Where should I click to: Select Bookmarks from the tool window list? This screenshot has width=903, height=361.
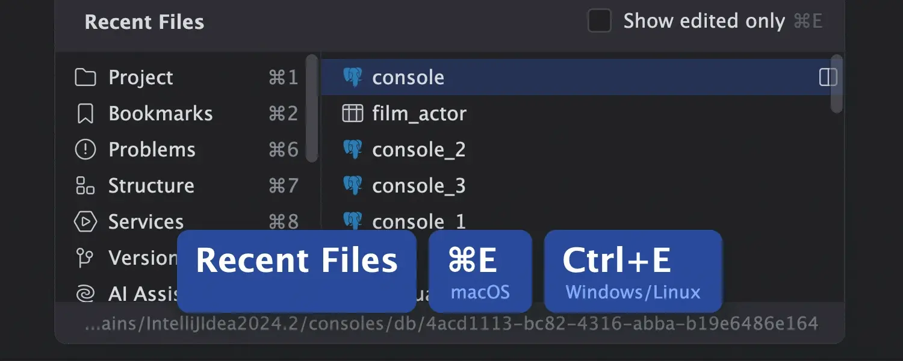(160, 113)
